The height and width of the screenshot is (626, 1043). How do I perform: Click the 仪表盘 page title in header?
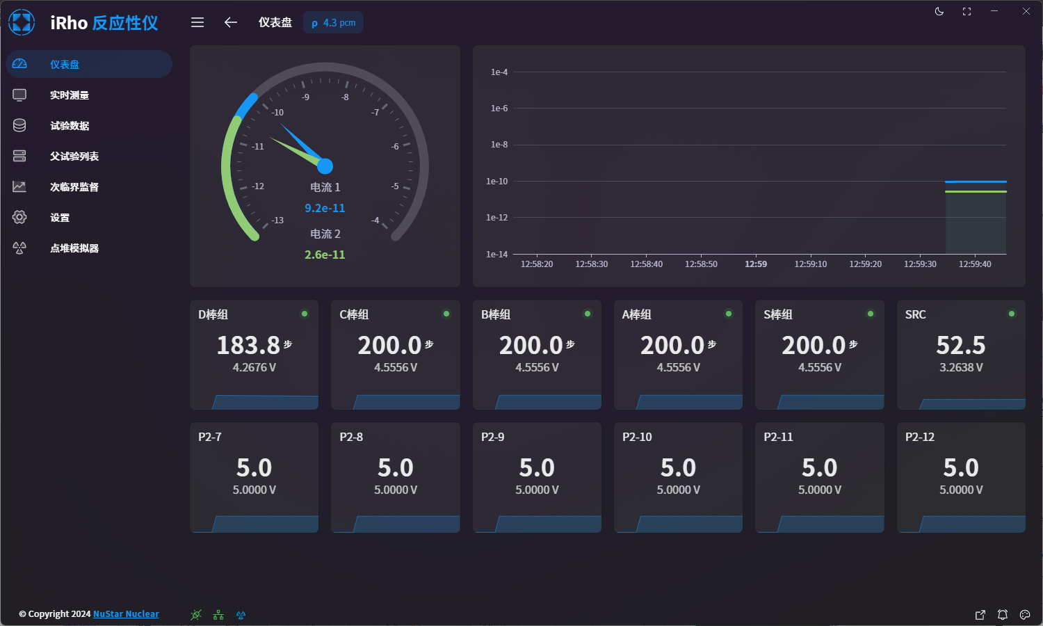(x=275, y=22)
